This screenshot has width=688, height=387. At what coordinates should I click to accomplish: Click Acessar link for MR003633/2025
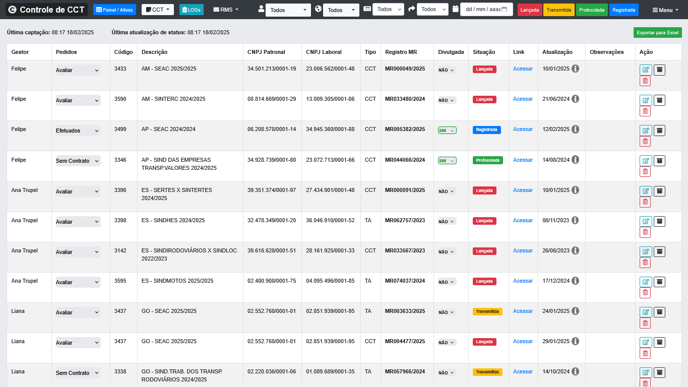tap(523, 311)
